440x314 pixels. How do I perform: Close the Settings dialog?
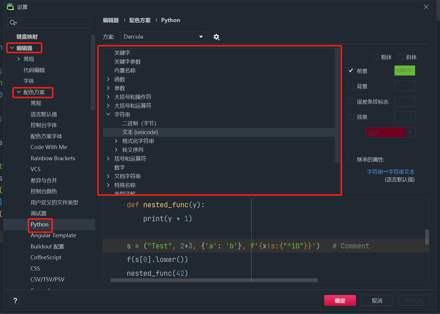coord(426,7)
